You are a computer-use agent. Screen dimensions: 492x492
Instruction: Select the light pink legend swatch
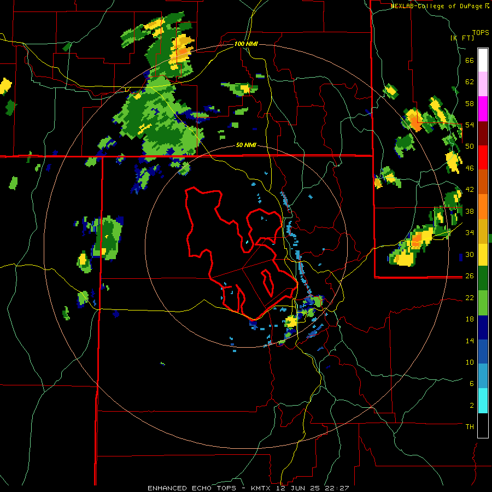(x=483, y=84)
